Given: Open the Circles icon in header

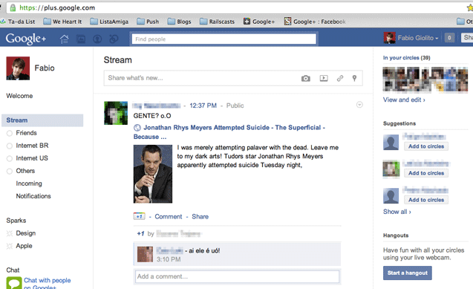Looking at the screenshot, I should tap(114, 39).
